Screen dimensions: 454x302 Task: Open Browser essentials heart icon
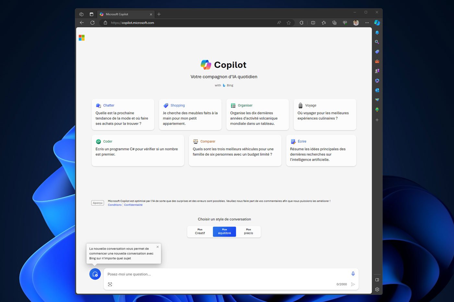(345, 23)
